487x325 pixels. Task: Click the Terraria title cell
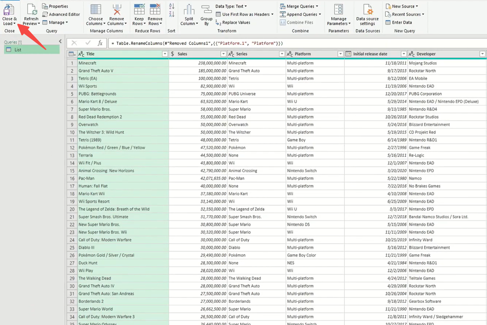point(123,155)
